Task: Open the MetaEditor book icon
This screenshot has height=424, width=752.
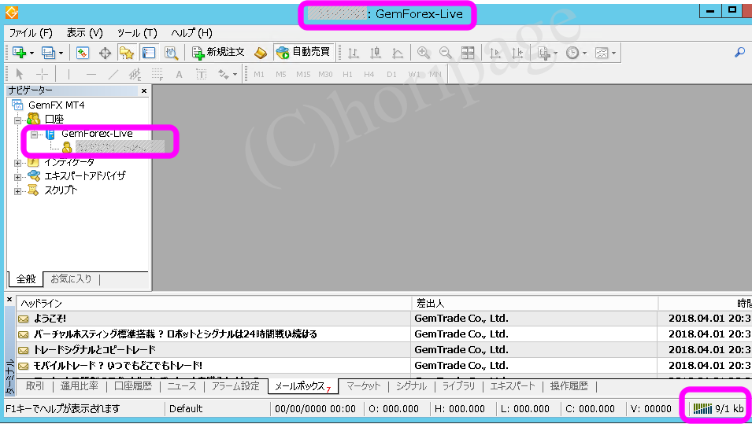Action: click(261, 53)
